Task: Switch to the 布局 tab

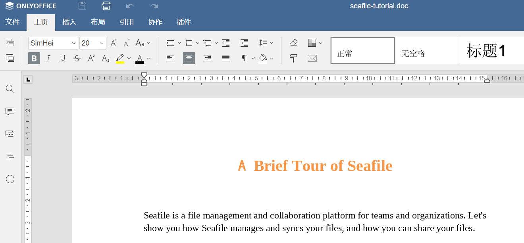Action: coord(98,22)
